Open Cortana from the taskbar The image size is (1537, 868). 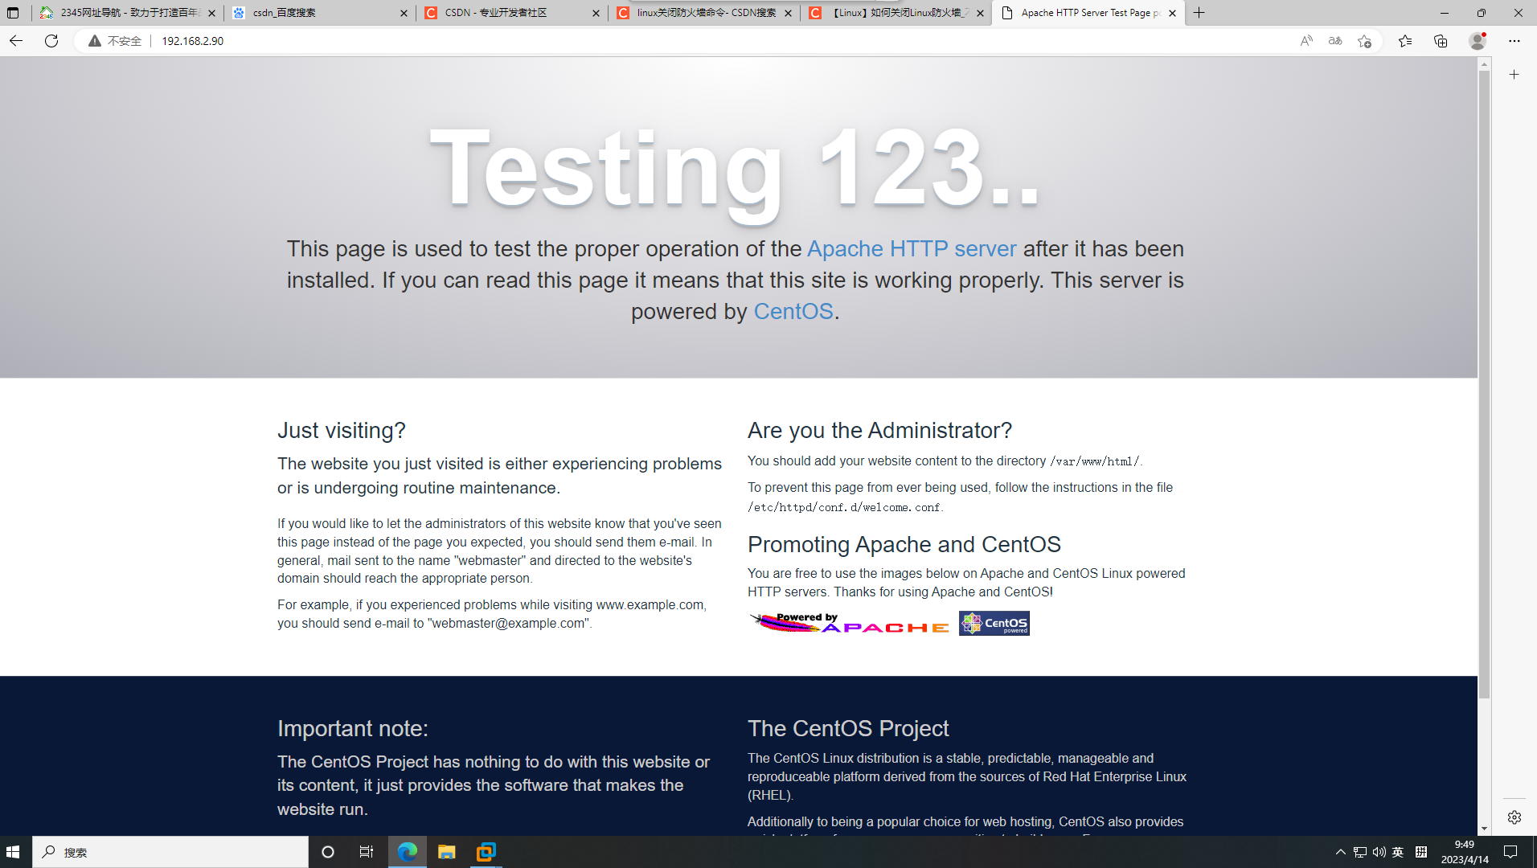coord(328,852)
